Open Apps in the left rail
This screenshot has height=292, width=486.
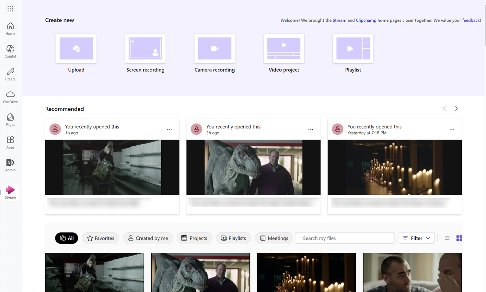10,142
